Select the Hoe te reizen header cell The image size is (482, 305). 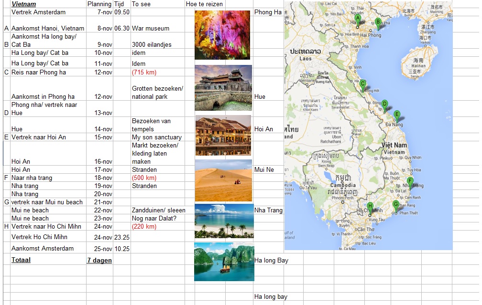pyautogui.click(x=204, y=4)
